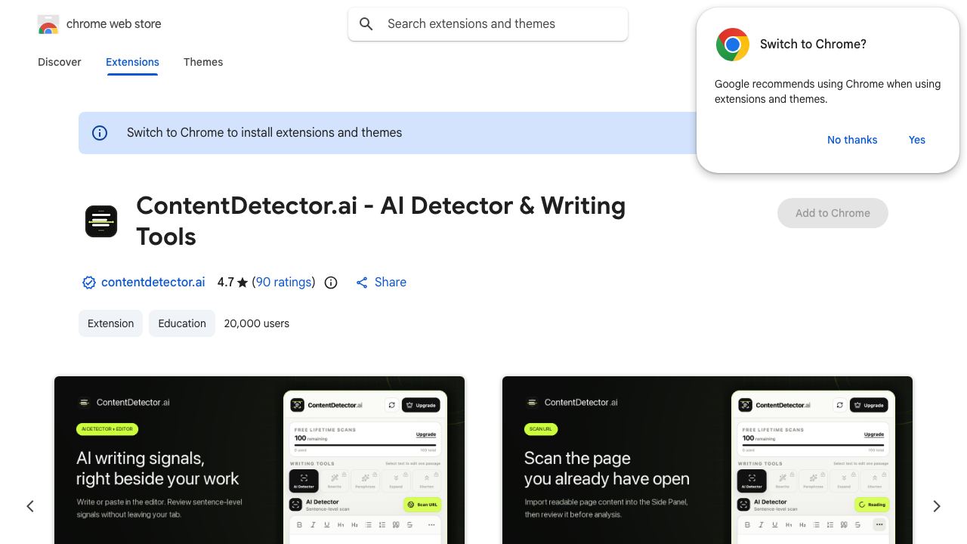Select the Extensions tab

click(x=132, y=62)
